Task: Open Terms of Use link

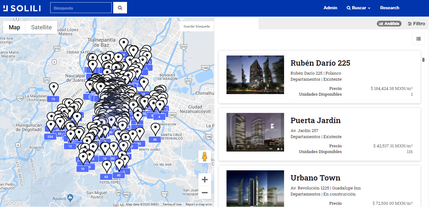Action: tap(172, 204)
